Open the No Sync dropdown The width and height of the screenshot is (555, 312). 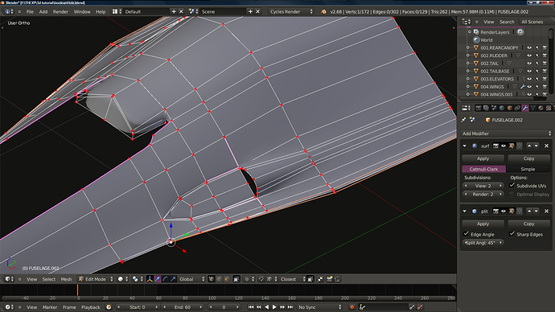pyautogui.click(x=319, y=307)
